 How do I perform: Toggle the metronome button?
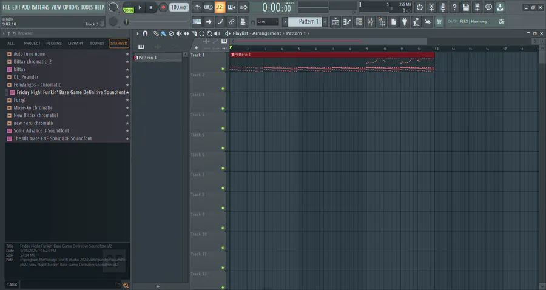(x=197, y=7)
